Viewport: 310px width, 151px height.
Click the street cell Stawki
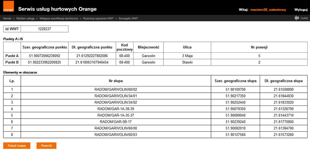187,62
